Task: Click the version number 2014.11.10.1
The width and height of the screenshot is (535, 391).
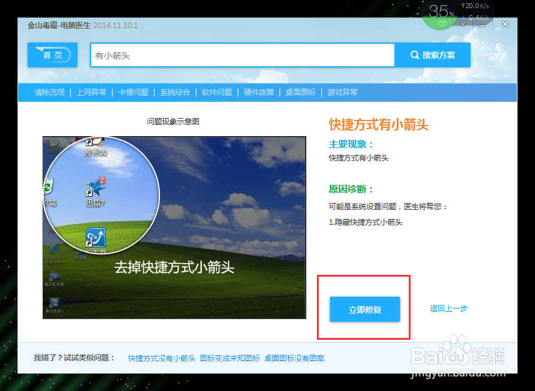Action: [x=116, y=26]
